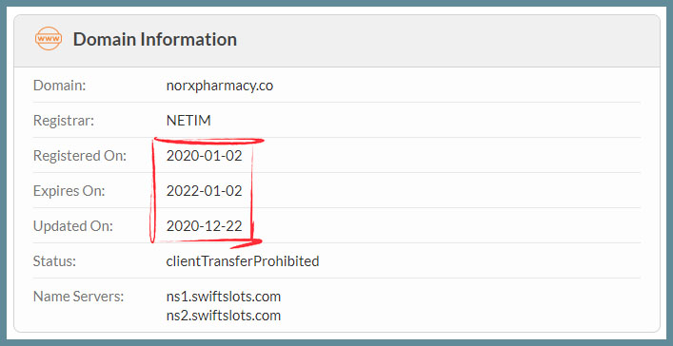Screen dimensions: 673x346
Task: Click the Domain: field label
Action: [x=60, y=86]
